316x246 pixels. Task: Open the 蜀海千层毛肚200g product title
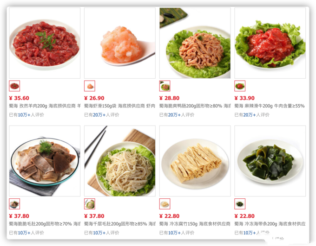pos(120,224)
